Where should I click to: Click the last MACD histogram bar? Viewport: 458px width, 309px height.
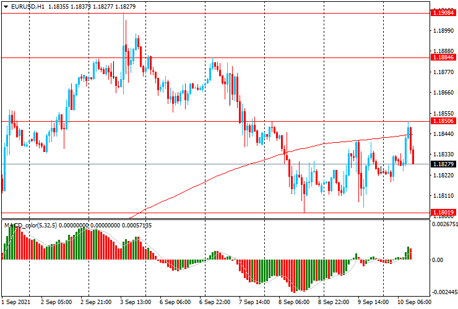411,254
